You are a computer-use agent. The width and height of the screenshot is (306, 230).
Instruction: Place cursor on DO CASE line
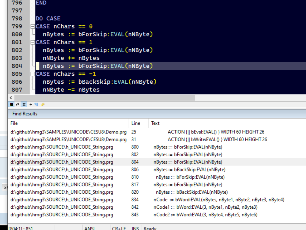[48, 18]
